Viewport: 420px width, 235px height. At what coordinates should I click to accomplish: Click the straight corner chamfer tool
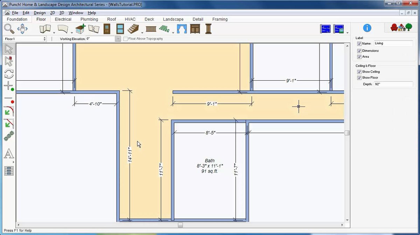click(9, 123)
